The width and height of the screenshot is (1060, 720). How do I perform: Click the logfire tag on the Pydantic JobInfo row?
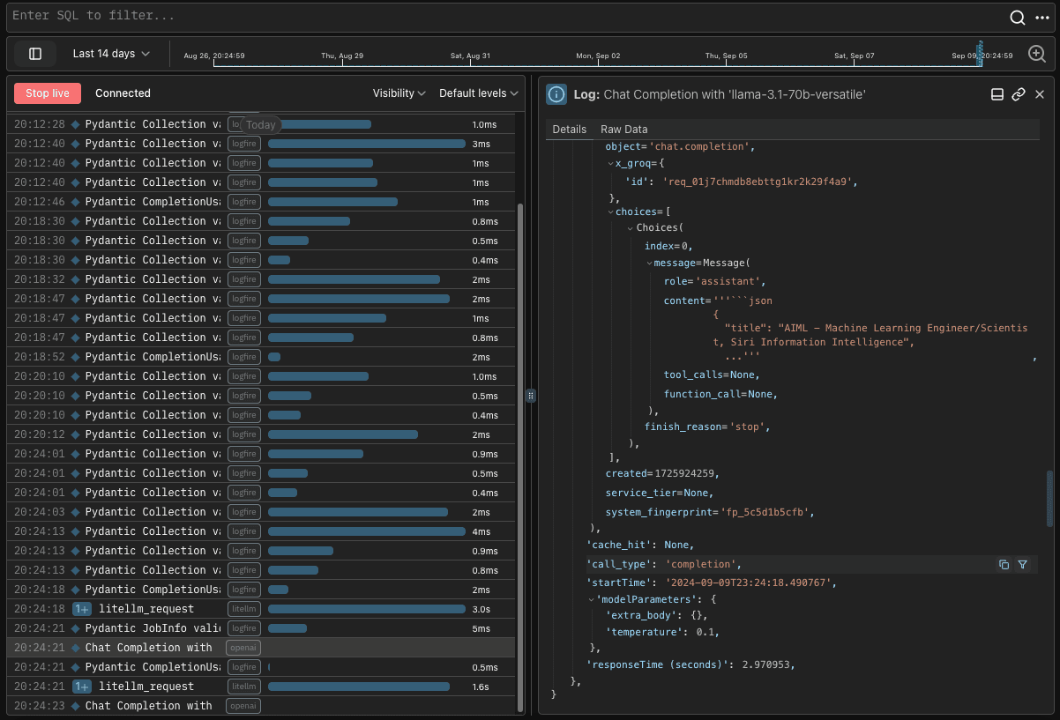(x=243, y=628)
